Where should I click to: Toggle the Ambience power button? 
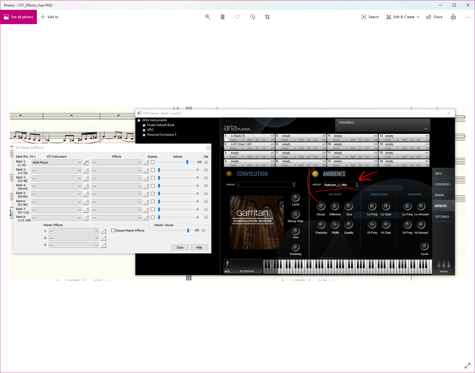[x=315, y=174]
